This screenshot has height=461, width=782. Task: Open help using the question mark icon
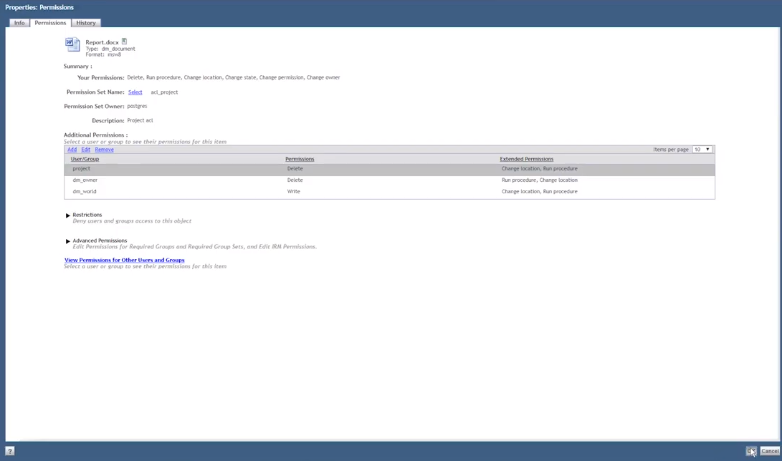click(x=9, y=450)
